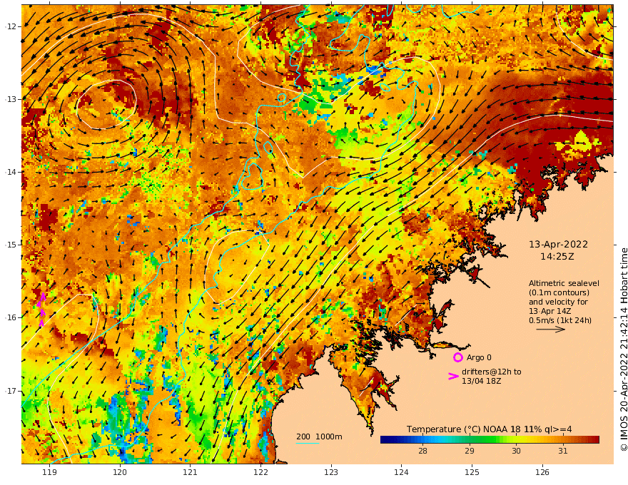Click the 14:25Z time label

coord(557,257)
